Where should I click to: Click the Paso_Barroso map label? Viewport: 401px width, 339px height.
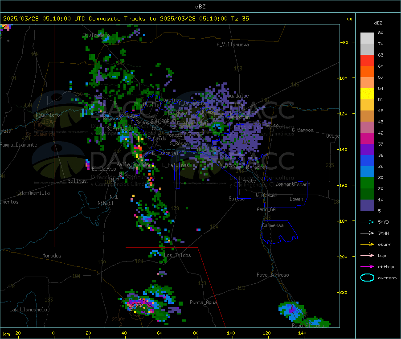(x=273, y=275)
